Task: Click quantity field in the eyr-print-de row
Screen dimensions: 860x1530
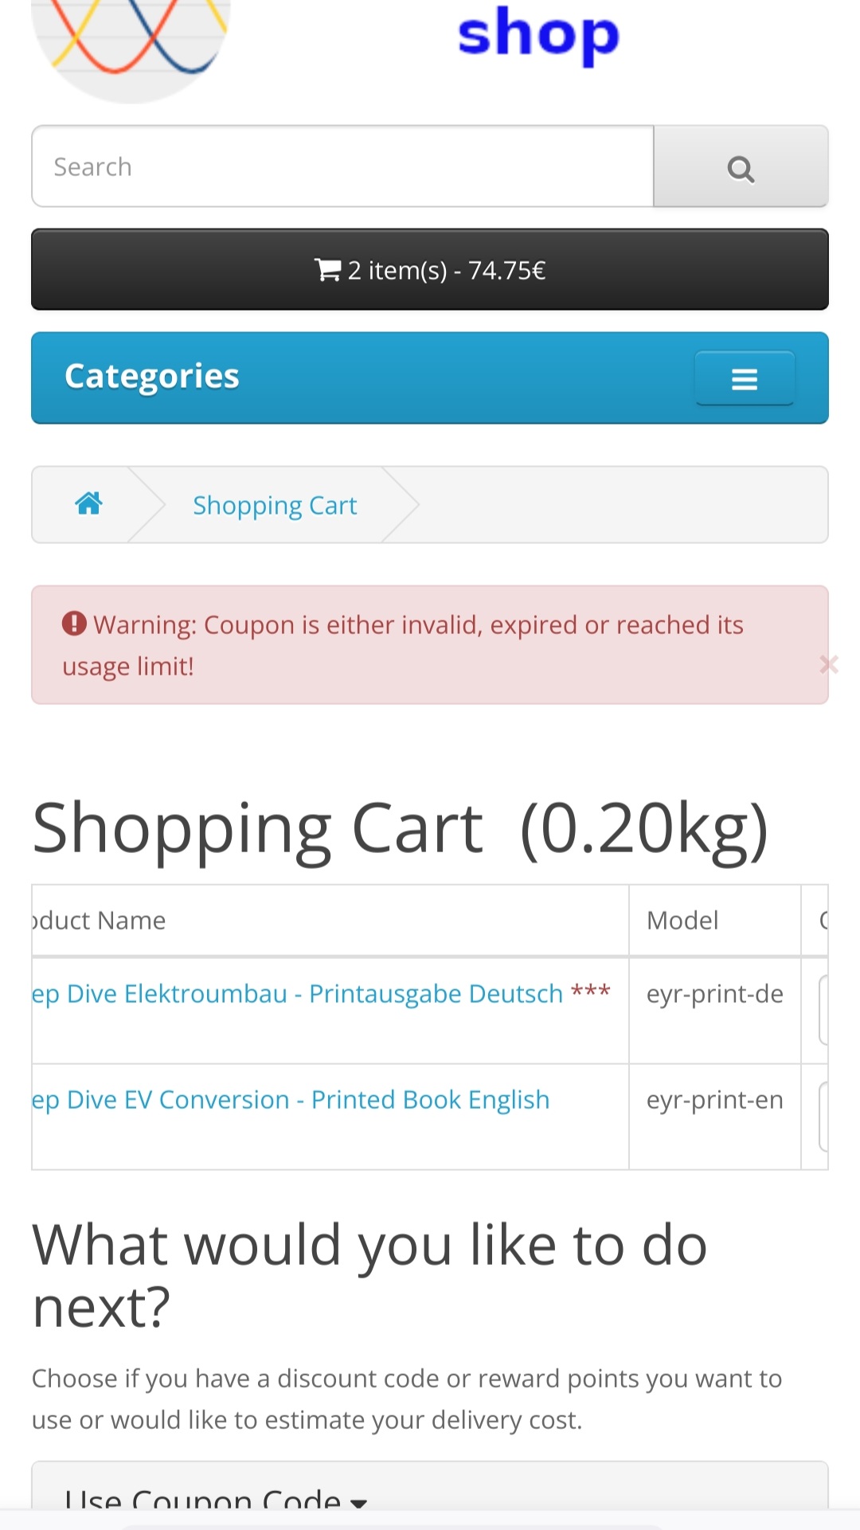Action: point(823,1010)
